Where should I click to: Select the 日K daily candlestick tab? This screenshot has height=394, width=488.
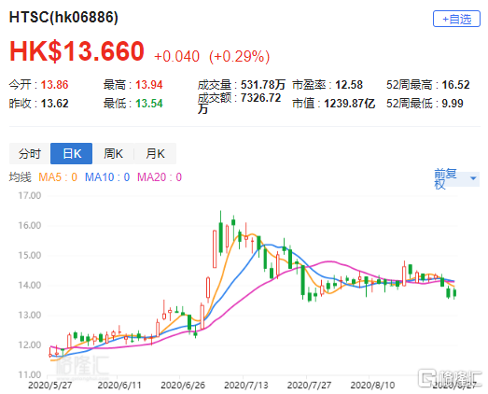pyautogui.click(x=71, y=153)
